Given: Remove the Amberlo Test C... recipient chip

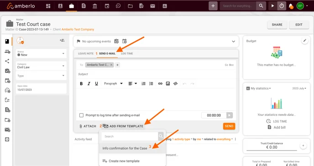Looking at the screenshot, I should [x=111, y=65].
